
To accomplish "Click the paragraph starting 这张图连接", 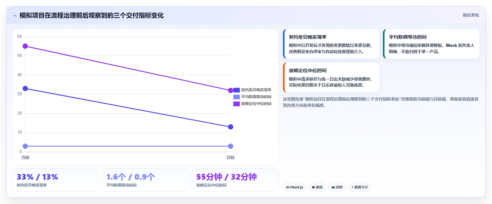I will [x=381, y=102].
